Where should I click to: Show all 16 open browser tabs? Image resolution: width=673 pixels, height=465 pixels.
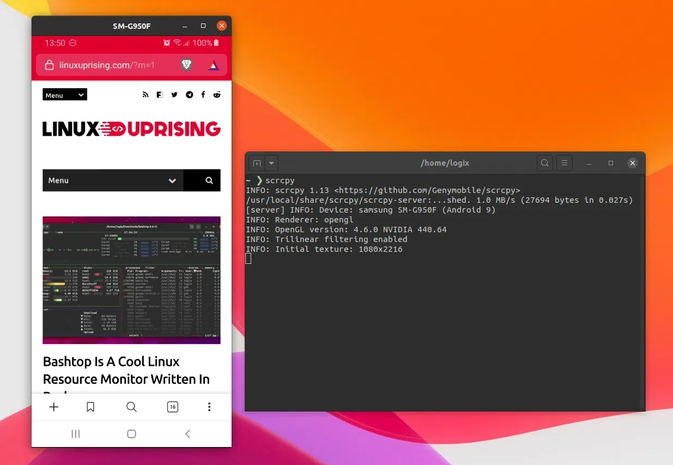click(x=172, y=407)
